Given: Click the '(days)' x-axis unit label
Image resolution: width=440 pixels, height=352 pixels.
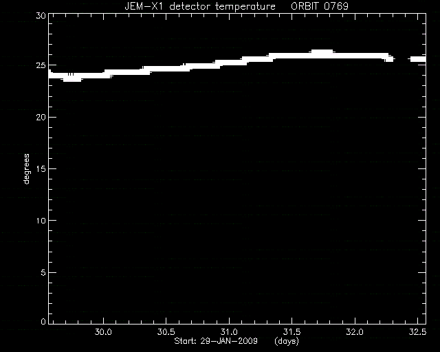Looking at the screenshot, I should (x=287, y=341).
